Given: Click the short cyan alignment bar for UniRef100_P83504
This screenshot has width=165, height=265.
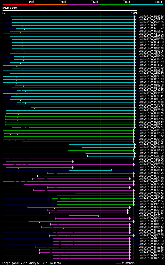Looking at the screenshot, I should pos(84,216).
